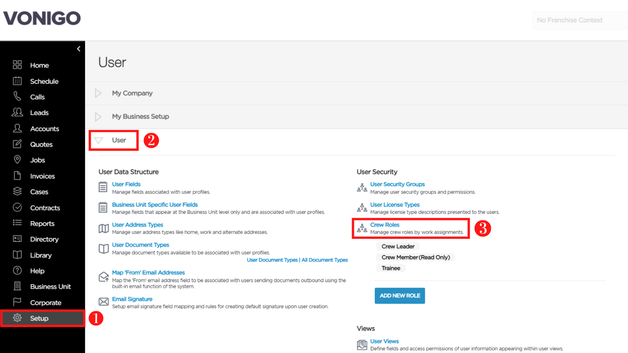Select the Crew Leader role tag
The width and height of the screenshot is (628, 353).
[x=398, y=247]
